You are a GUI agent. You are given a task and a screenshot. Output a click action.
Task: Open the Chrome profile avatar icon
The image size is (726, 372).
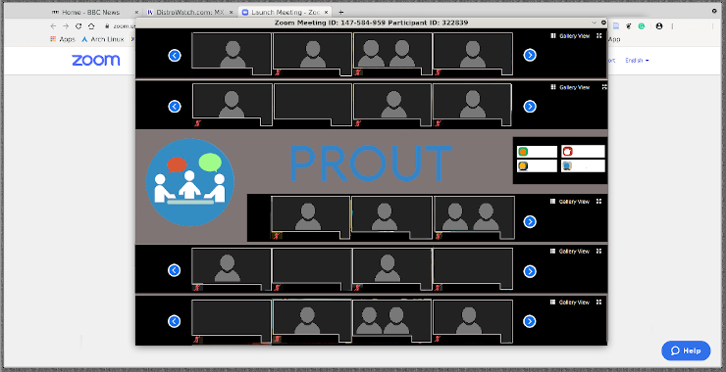coord(659,26)
